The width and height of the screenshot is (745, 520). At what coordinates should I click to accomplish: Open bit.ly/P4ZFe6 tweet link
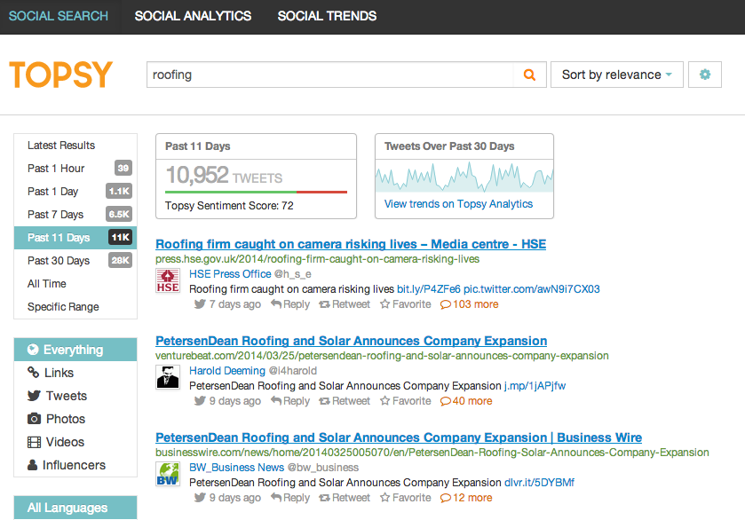[x=429, y=289]
